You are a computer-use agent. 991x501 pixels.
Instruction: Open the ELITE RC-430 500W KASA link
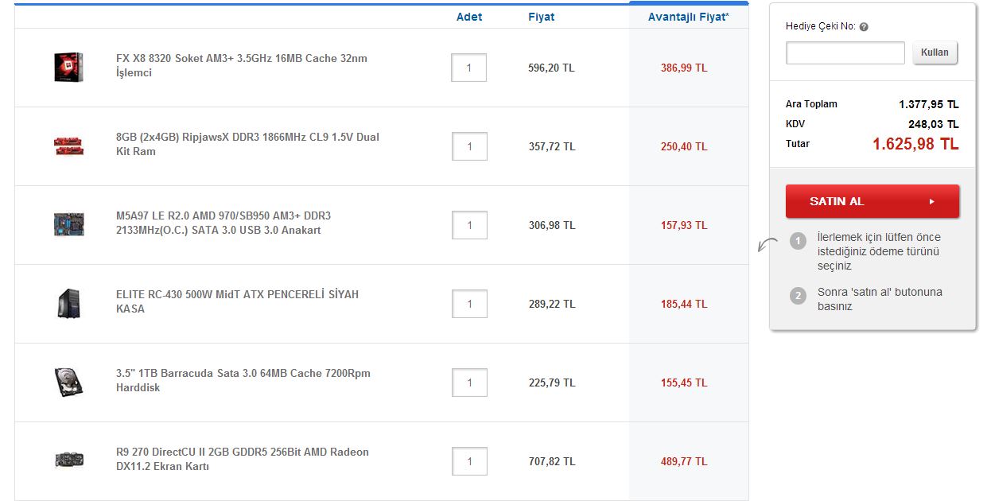tap(237, 301)
